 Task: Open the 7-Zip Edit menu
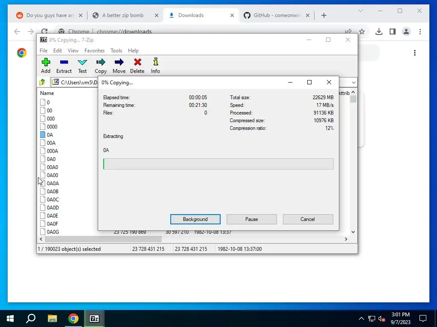[58, 51]
